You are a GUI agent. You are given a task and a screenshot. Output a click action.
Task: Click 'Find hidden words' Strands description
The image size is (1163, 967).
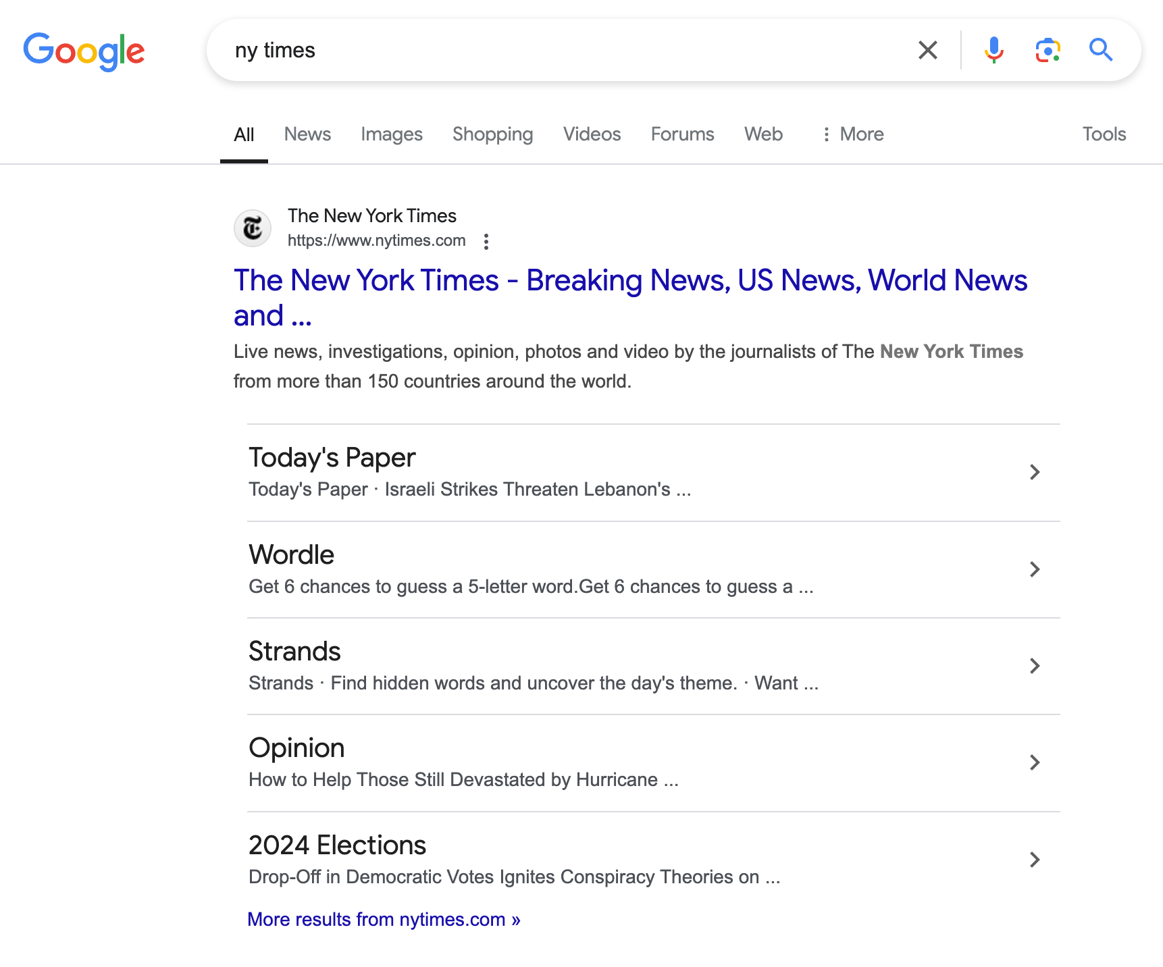[x=534, y=683]
